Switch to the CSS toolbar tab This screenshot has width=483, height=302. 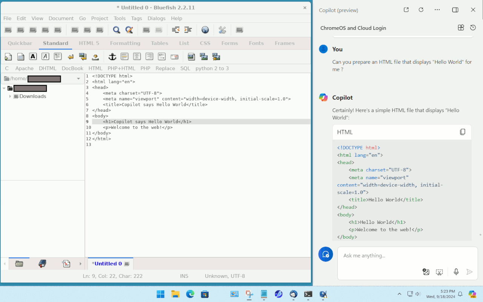[x=205, y=43]
